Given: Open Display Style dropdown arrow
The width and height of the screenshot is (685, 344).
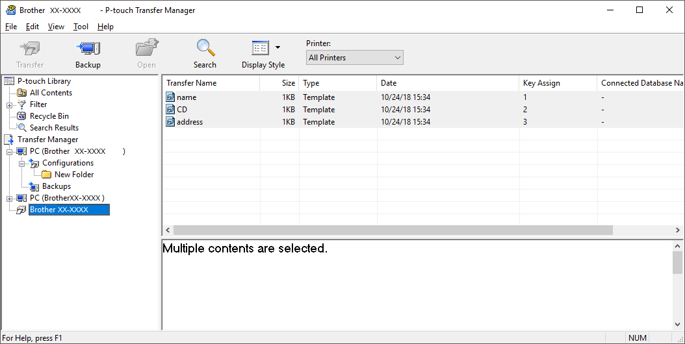Looking at the screenshot, I should [278, 47].
